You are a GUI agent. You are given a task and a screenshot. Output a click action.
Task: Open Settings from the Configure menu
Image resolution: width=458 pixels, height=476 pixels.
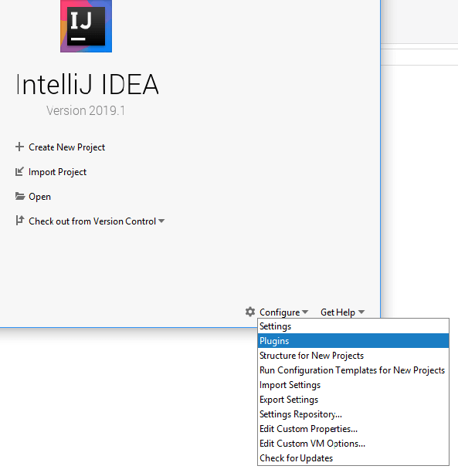point(353,326)
